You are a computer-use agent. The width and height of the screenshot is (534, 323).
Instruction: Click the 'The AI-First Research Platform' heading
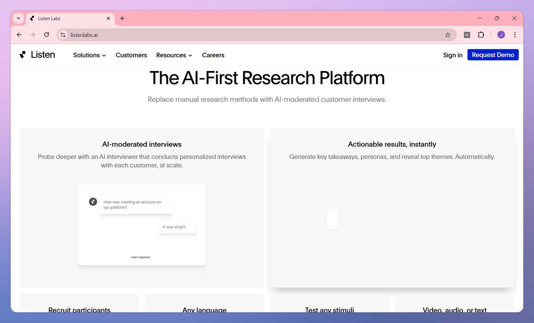(267, 78)
